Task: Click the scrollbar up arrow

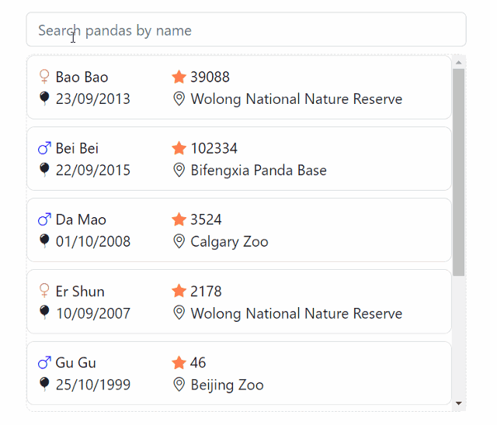Action: click(458, 63)
